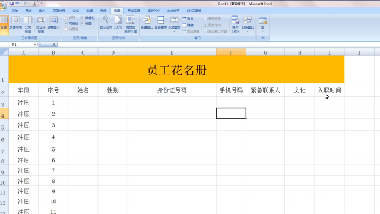Click the Insert Function fx button

click(x=54, y=45)
